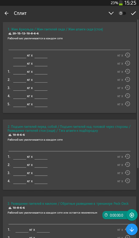139x238 pixels.
Task: Expand the chevron dropdown in top bar
Action: click(x=111, y=13)
